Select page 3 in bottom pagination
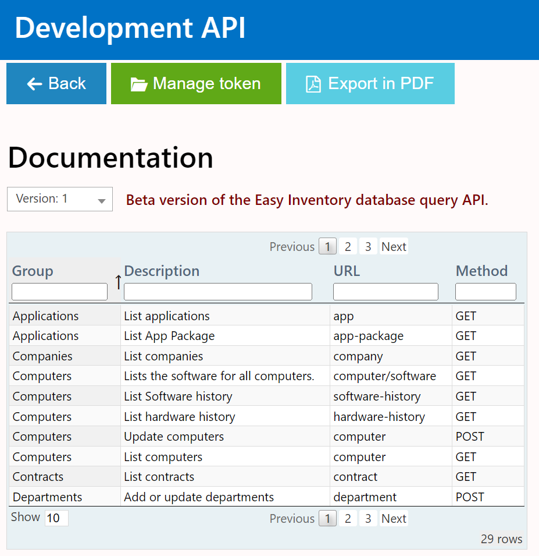Viewport: 539px width, 556px height. tap(368, 519)
